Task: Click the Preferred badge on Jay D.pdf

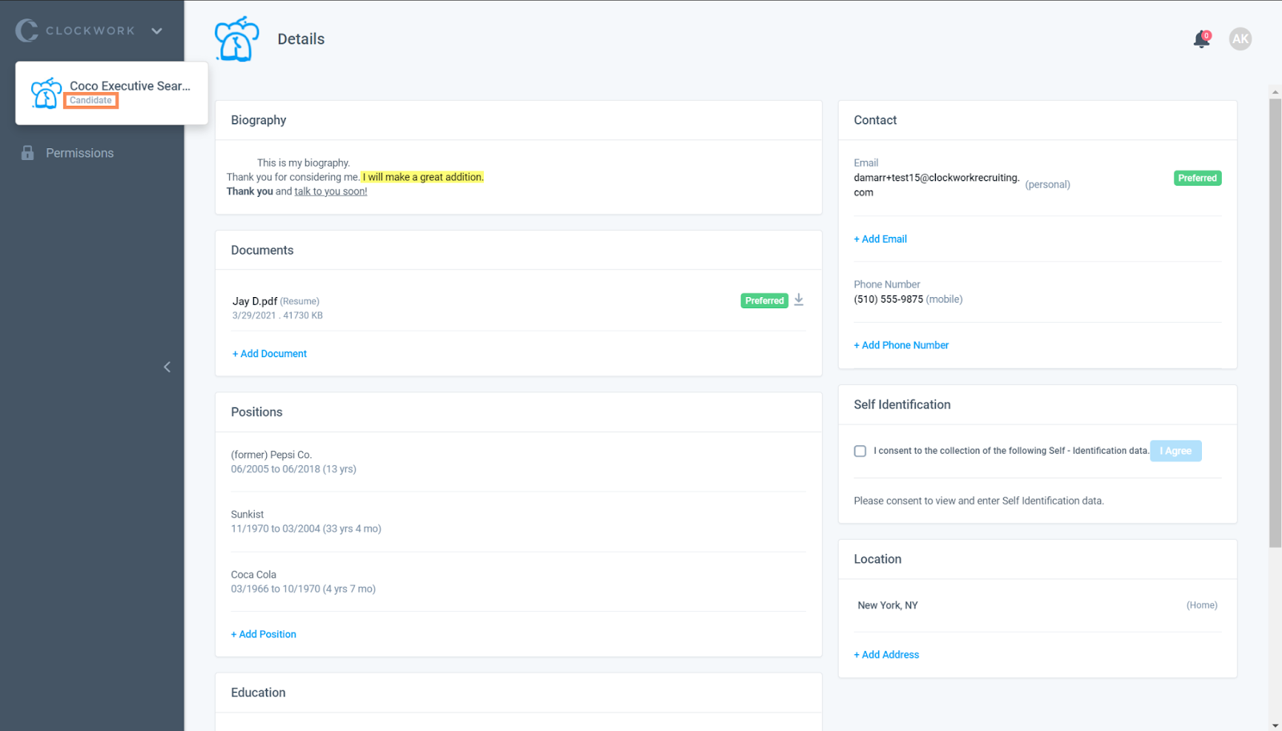Action: click(x=764, y=300)
